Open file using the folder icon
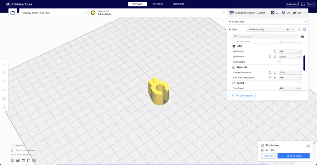 (13, 13)
